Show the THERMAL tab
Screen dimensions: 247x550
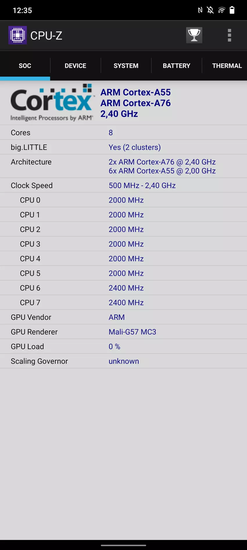pyautogui.click(x=227, y=66)
